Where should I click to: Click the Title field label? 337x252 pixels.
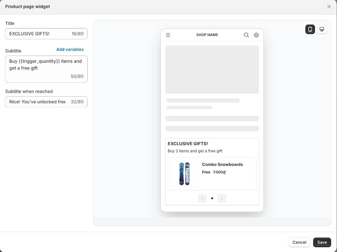(10, 23)
